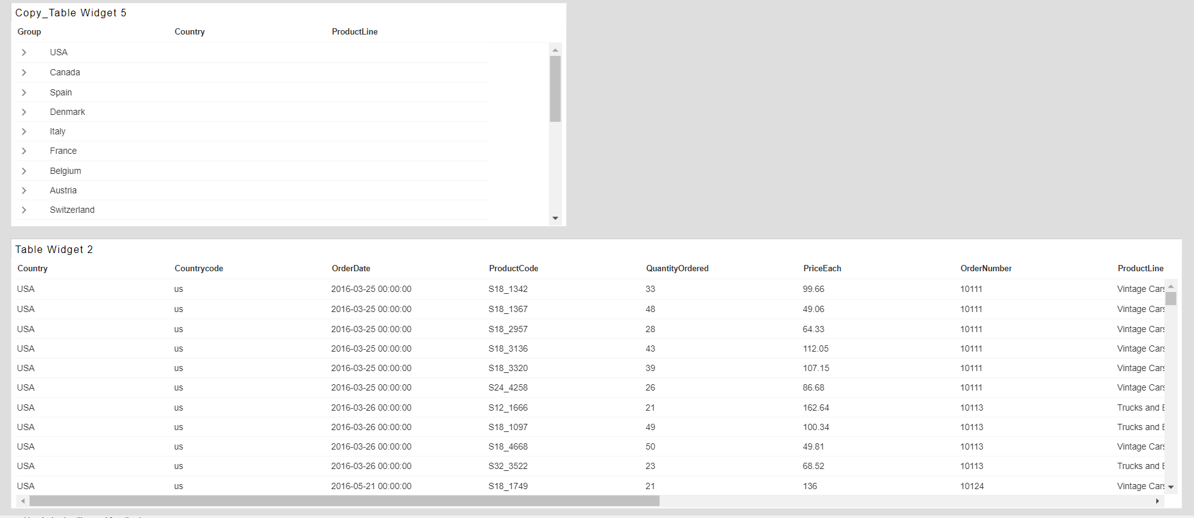Click price value 162.64
The width and height of the screenshot is (1194, 518).
[815, 408]
